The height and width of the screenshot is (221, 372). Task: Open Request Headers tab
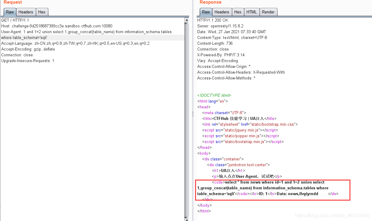tap(26, 12)
